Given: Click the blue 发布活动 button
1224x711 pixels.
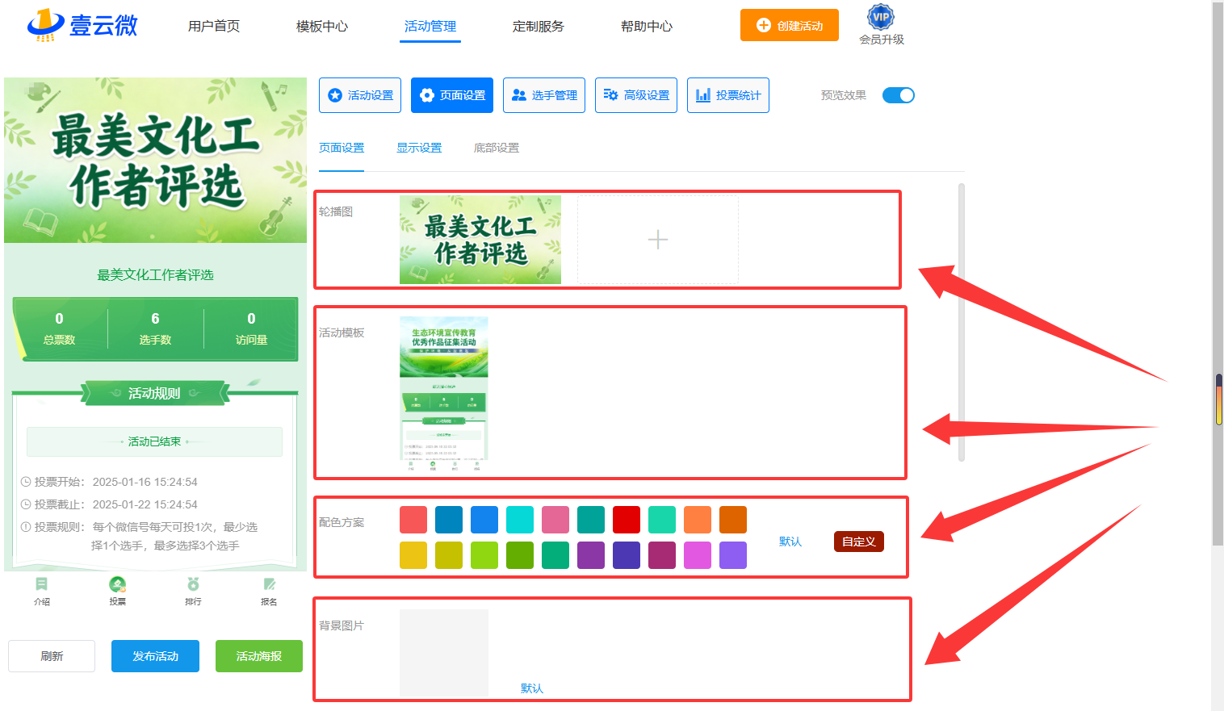Looking at the screenshot, I should (x=155, y=656).
